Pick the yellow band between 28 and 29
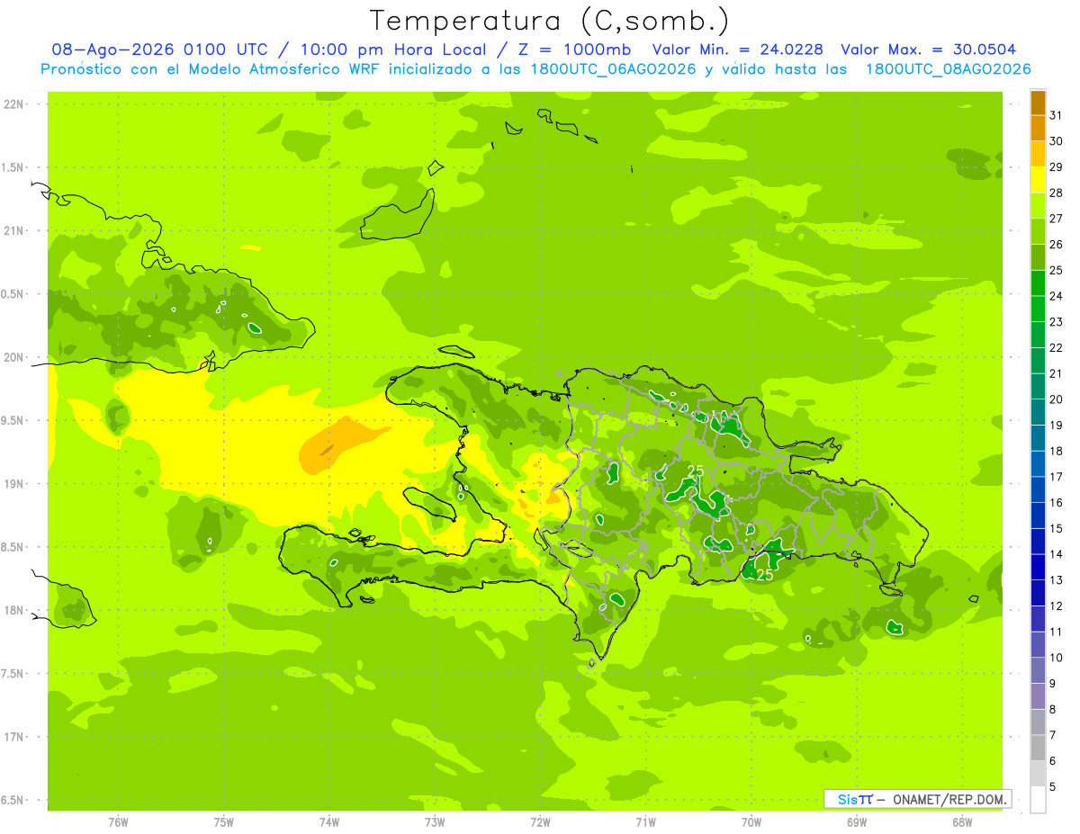 (1038, 180)
